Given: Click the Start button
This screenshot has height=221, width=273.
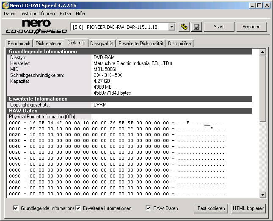Looking at the screenshot, I should [219, 27].
